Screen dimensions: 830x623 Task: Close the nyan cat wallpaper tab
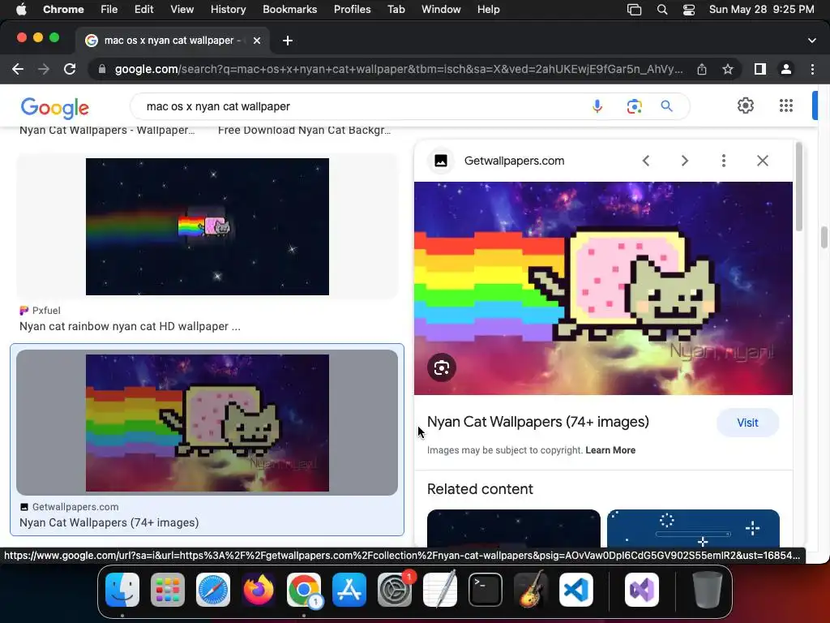tap(257, 41)
